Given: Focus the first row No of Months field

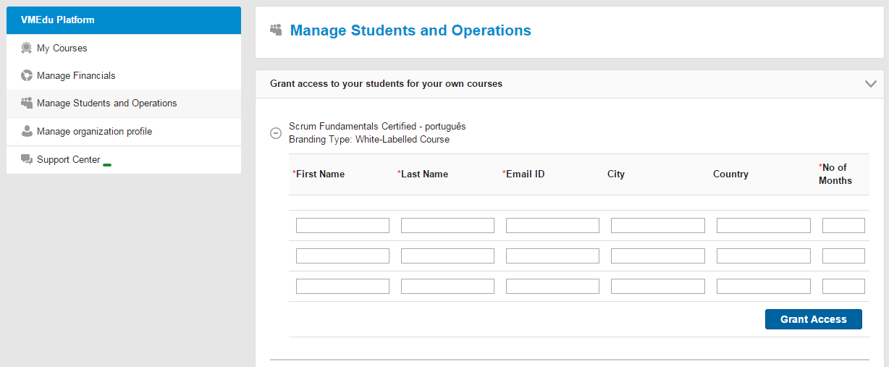Looking at the screenshot, I should (x=843, y=226).
